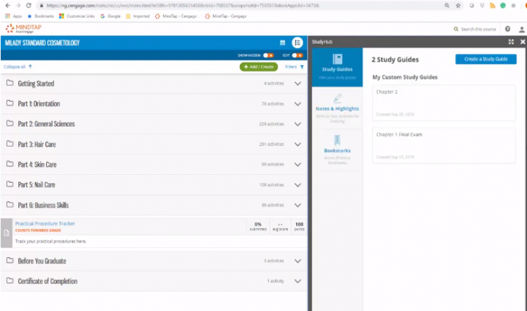Bookmark this page with the star icon
Image resolution: width=527 pixels, height=311 pixels.
(458, 5)
